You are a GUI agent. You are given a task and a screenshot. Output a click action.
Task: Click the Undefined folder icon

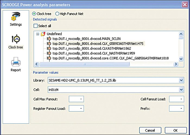43,34
